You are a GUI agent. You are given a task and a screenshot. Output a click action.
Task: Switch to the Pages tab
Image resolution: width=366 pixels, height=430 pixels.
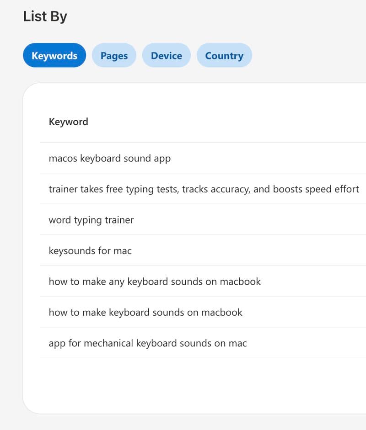pos(114,55)
